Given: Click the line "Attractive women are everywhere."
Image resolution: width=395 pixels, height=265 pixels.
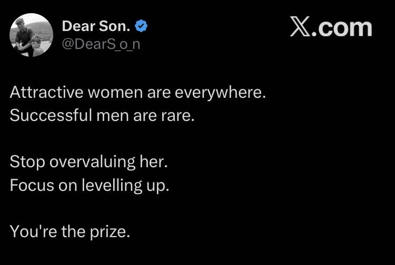Looking at the screenshot, I should click(x=138, y=93).
